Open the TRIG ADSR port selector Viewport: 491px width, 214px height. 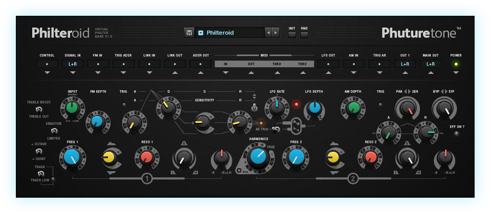click(123, 64)
